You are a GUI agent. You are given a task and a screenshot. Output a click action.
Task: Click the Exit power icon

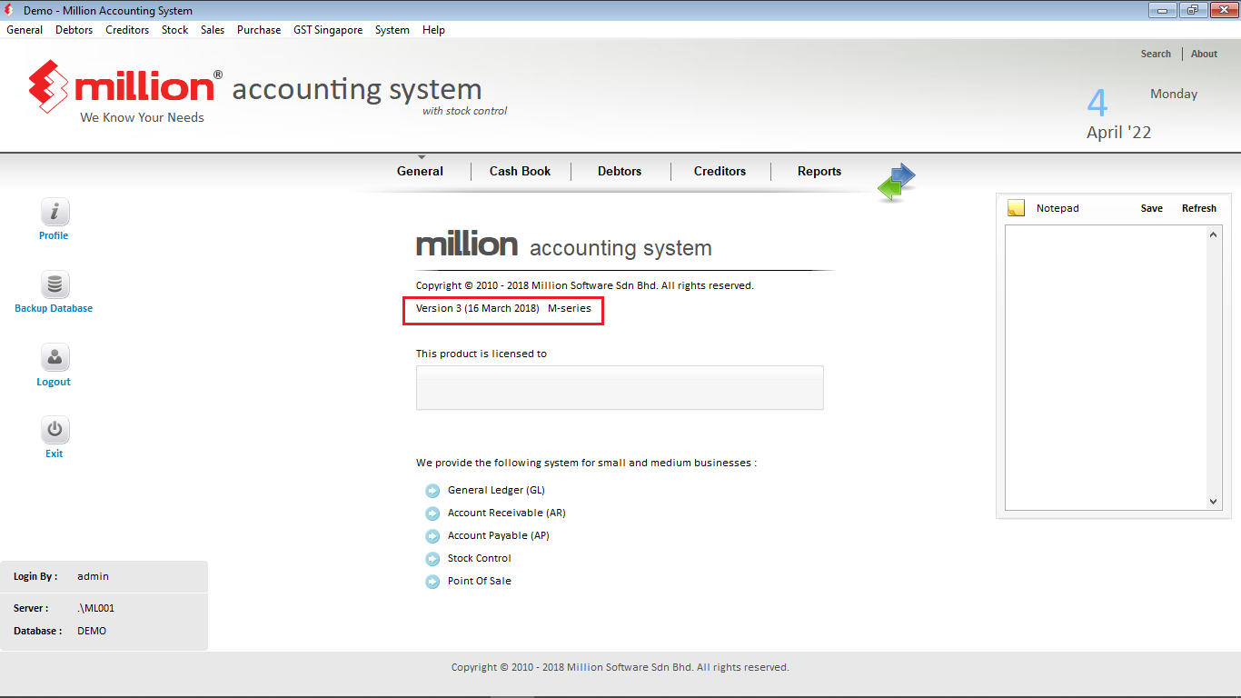(55, 430)
